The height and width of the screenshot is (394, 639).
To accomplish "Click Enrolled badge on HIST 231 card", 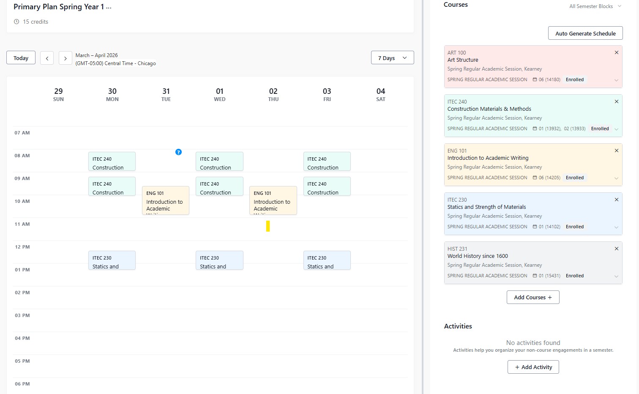I will pyautogui.click(x=575, y=276).
